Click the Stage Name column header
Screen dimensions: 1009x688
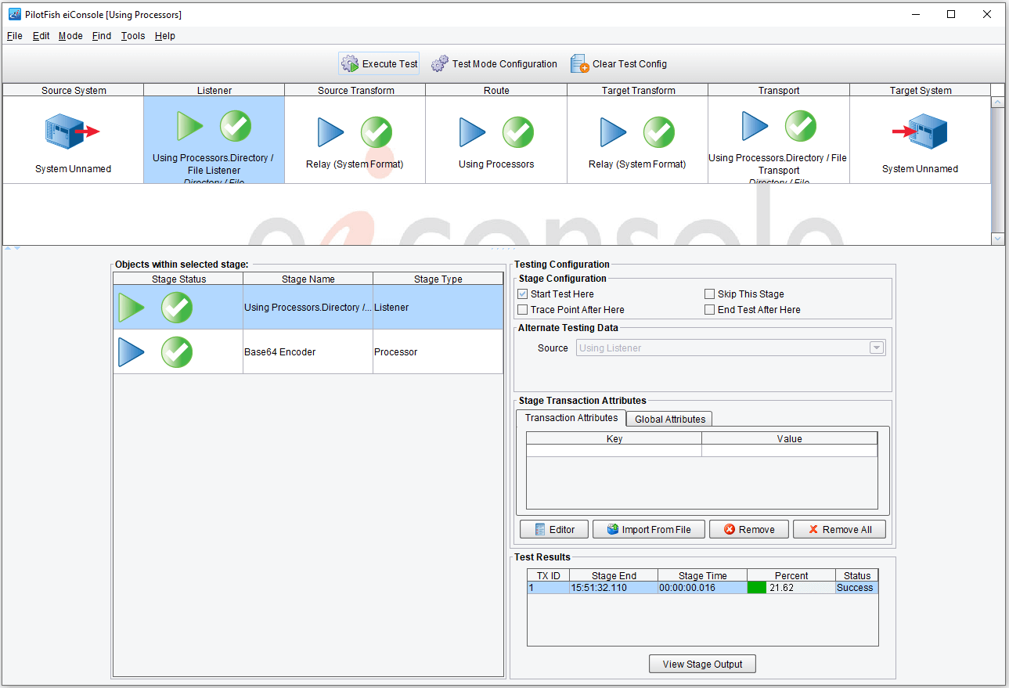[308, 279]
